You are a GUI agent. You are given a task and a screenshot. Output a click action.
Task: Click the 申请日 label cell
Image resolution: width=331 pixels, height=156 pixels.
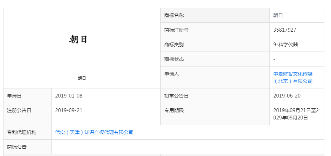click(27, 96)
